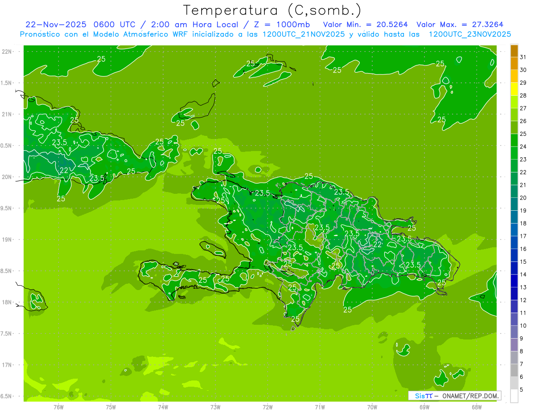This screenshot has height=413, width=535.
Task: Pick the yellow legend swatch between 28 and 29
Action: tap(514, 89)
